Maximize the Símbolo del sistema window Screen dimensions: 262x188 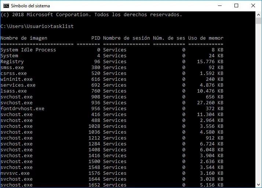tap(236, 6)
